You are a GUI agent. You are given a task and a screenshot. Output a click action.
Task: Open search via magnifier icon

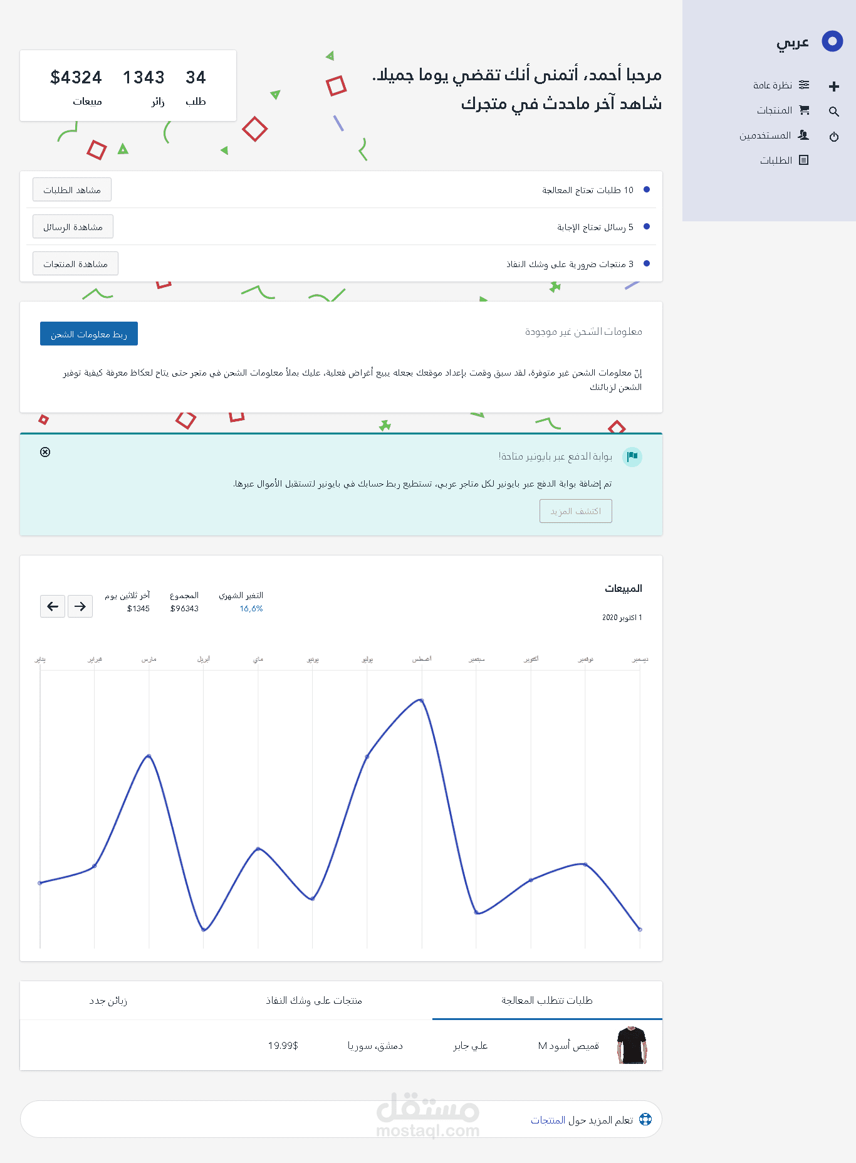coord(833,112)
